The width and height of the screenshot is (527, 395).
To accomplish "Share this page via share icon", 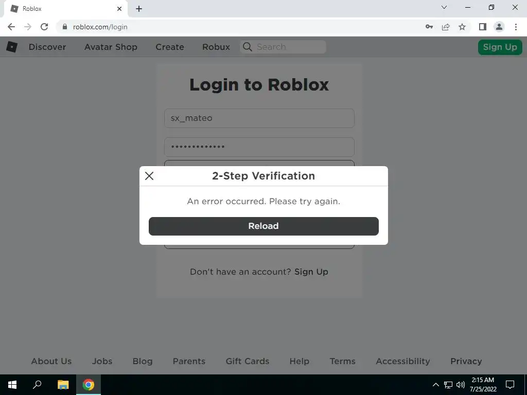I will point(446,27).
